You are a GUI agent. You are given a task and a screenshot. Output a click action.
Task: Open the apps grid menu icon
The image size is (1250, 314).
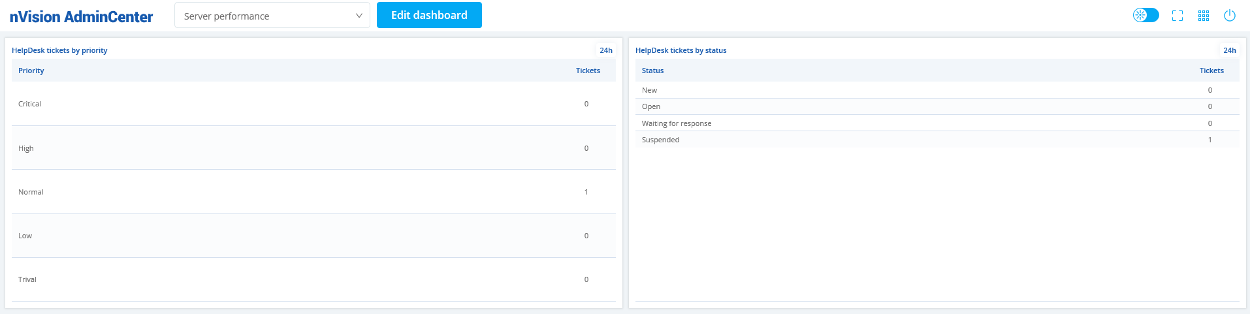(x=1204, y=16)
